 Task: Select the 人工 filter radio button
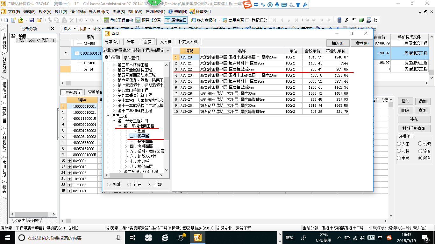(399, 144)
